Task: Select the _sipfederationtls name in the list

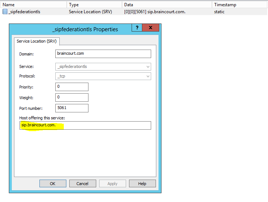Action: [24, 12]
